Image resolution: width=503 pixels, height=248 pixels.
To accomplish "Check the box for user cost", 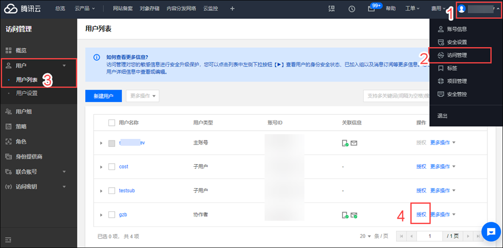I will [x=111, y=167].
